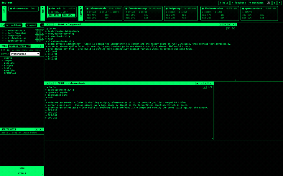The image size is (283, 176).
Task: Click the dev hub cpu 100% bar
Action: [x=55, y=15]
